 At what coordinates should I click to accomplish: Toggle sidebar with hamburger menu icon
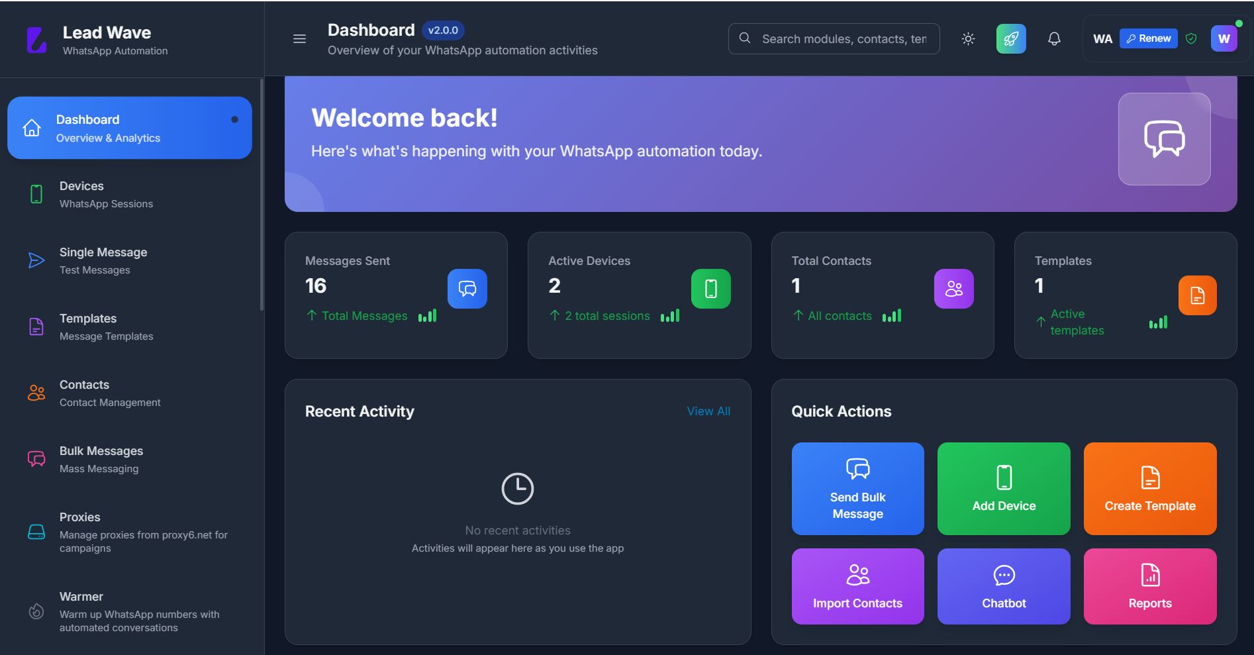pos(299,39)
